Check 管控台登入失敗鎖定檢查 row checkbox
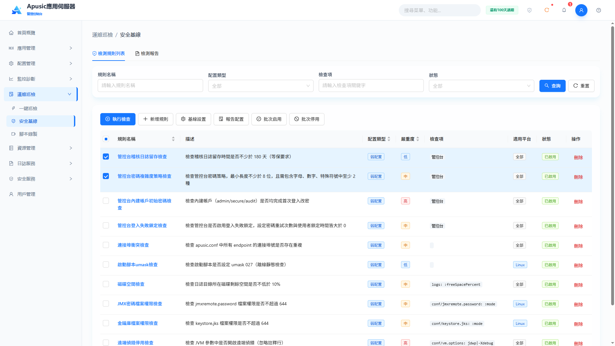 click(106, 226)
